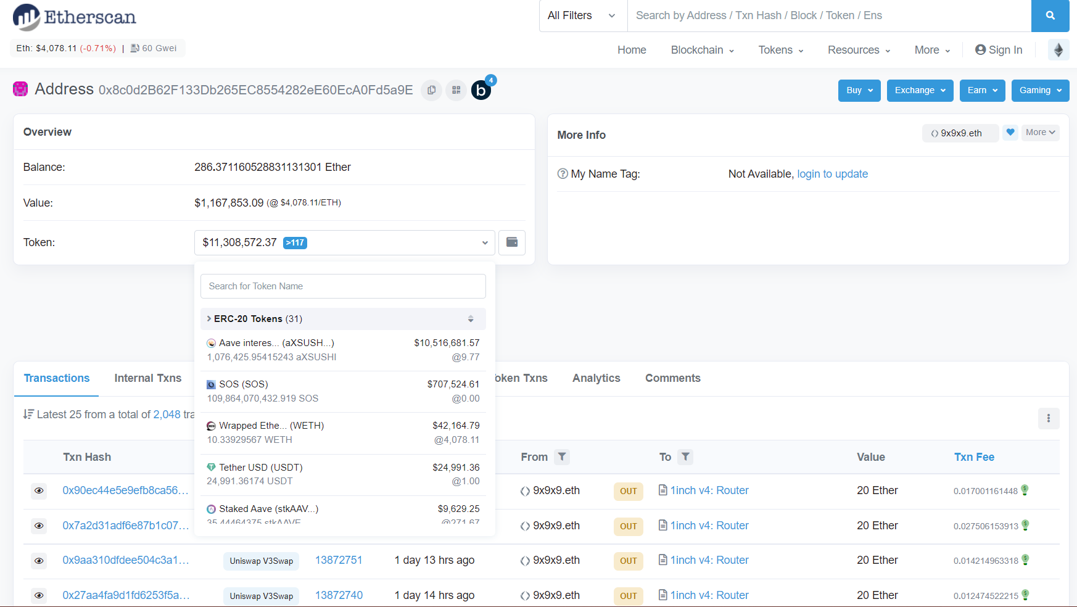Click the heart icon in More Info

pos(1010,132)
